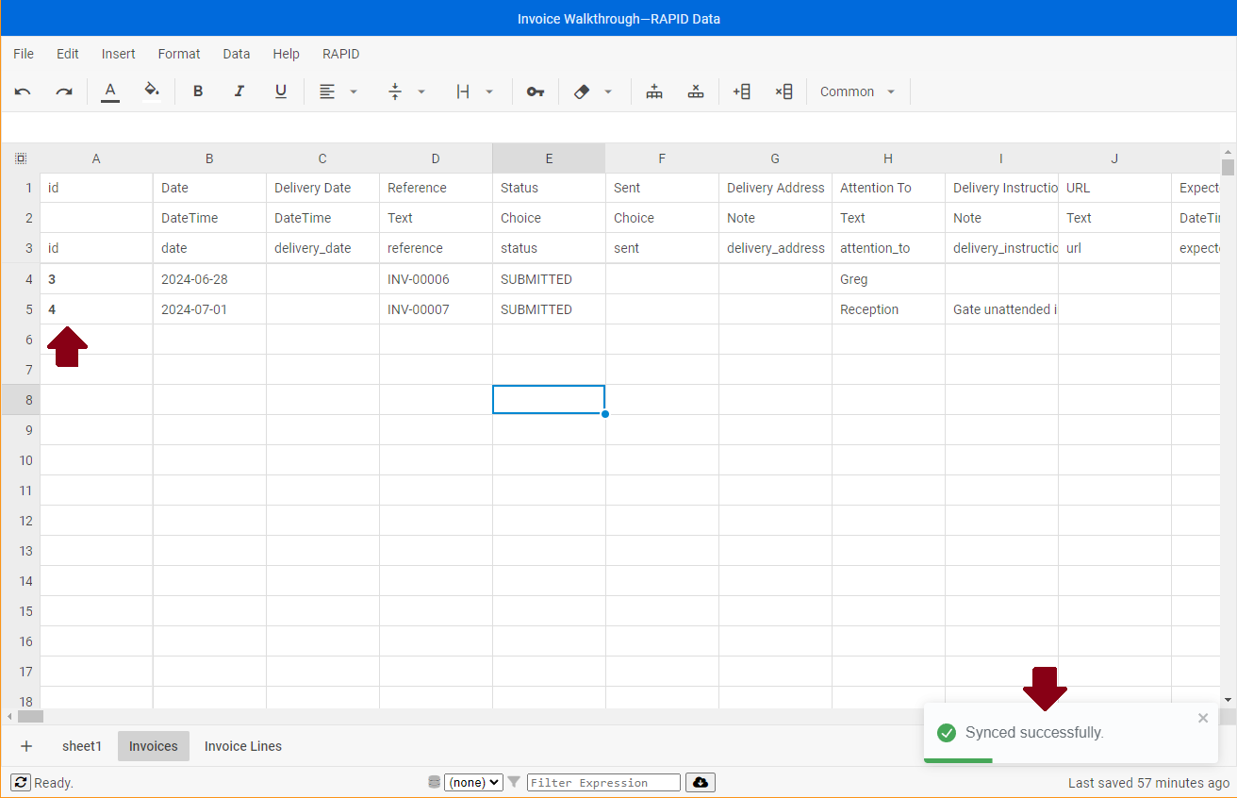Select cell with INV-00007
Screen dimensions: 1237x798
[436, 309]
